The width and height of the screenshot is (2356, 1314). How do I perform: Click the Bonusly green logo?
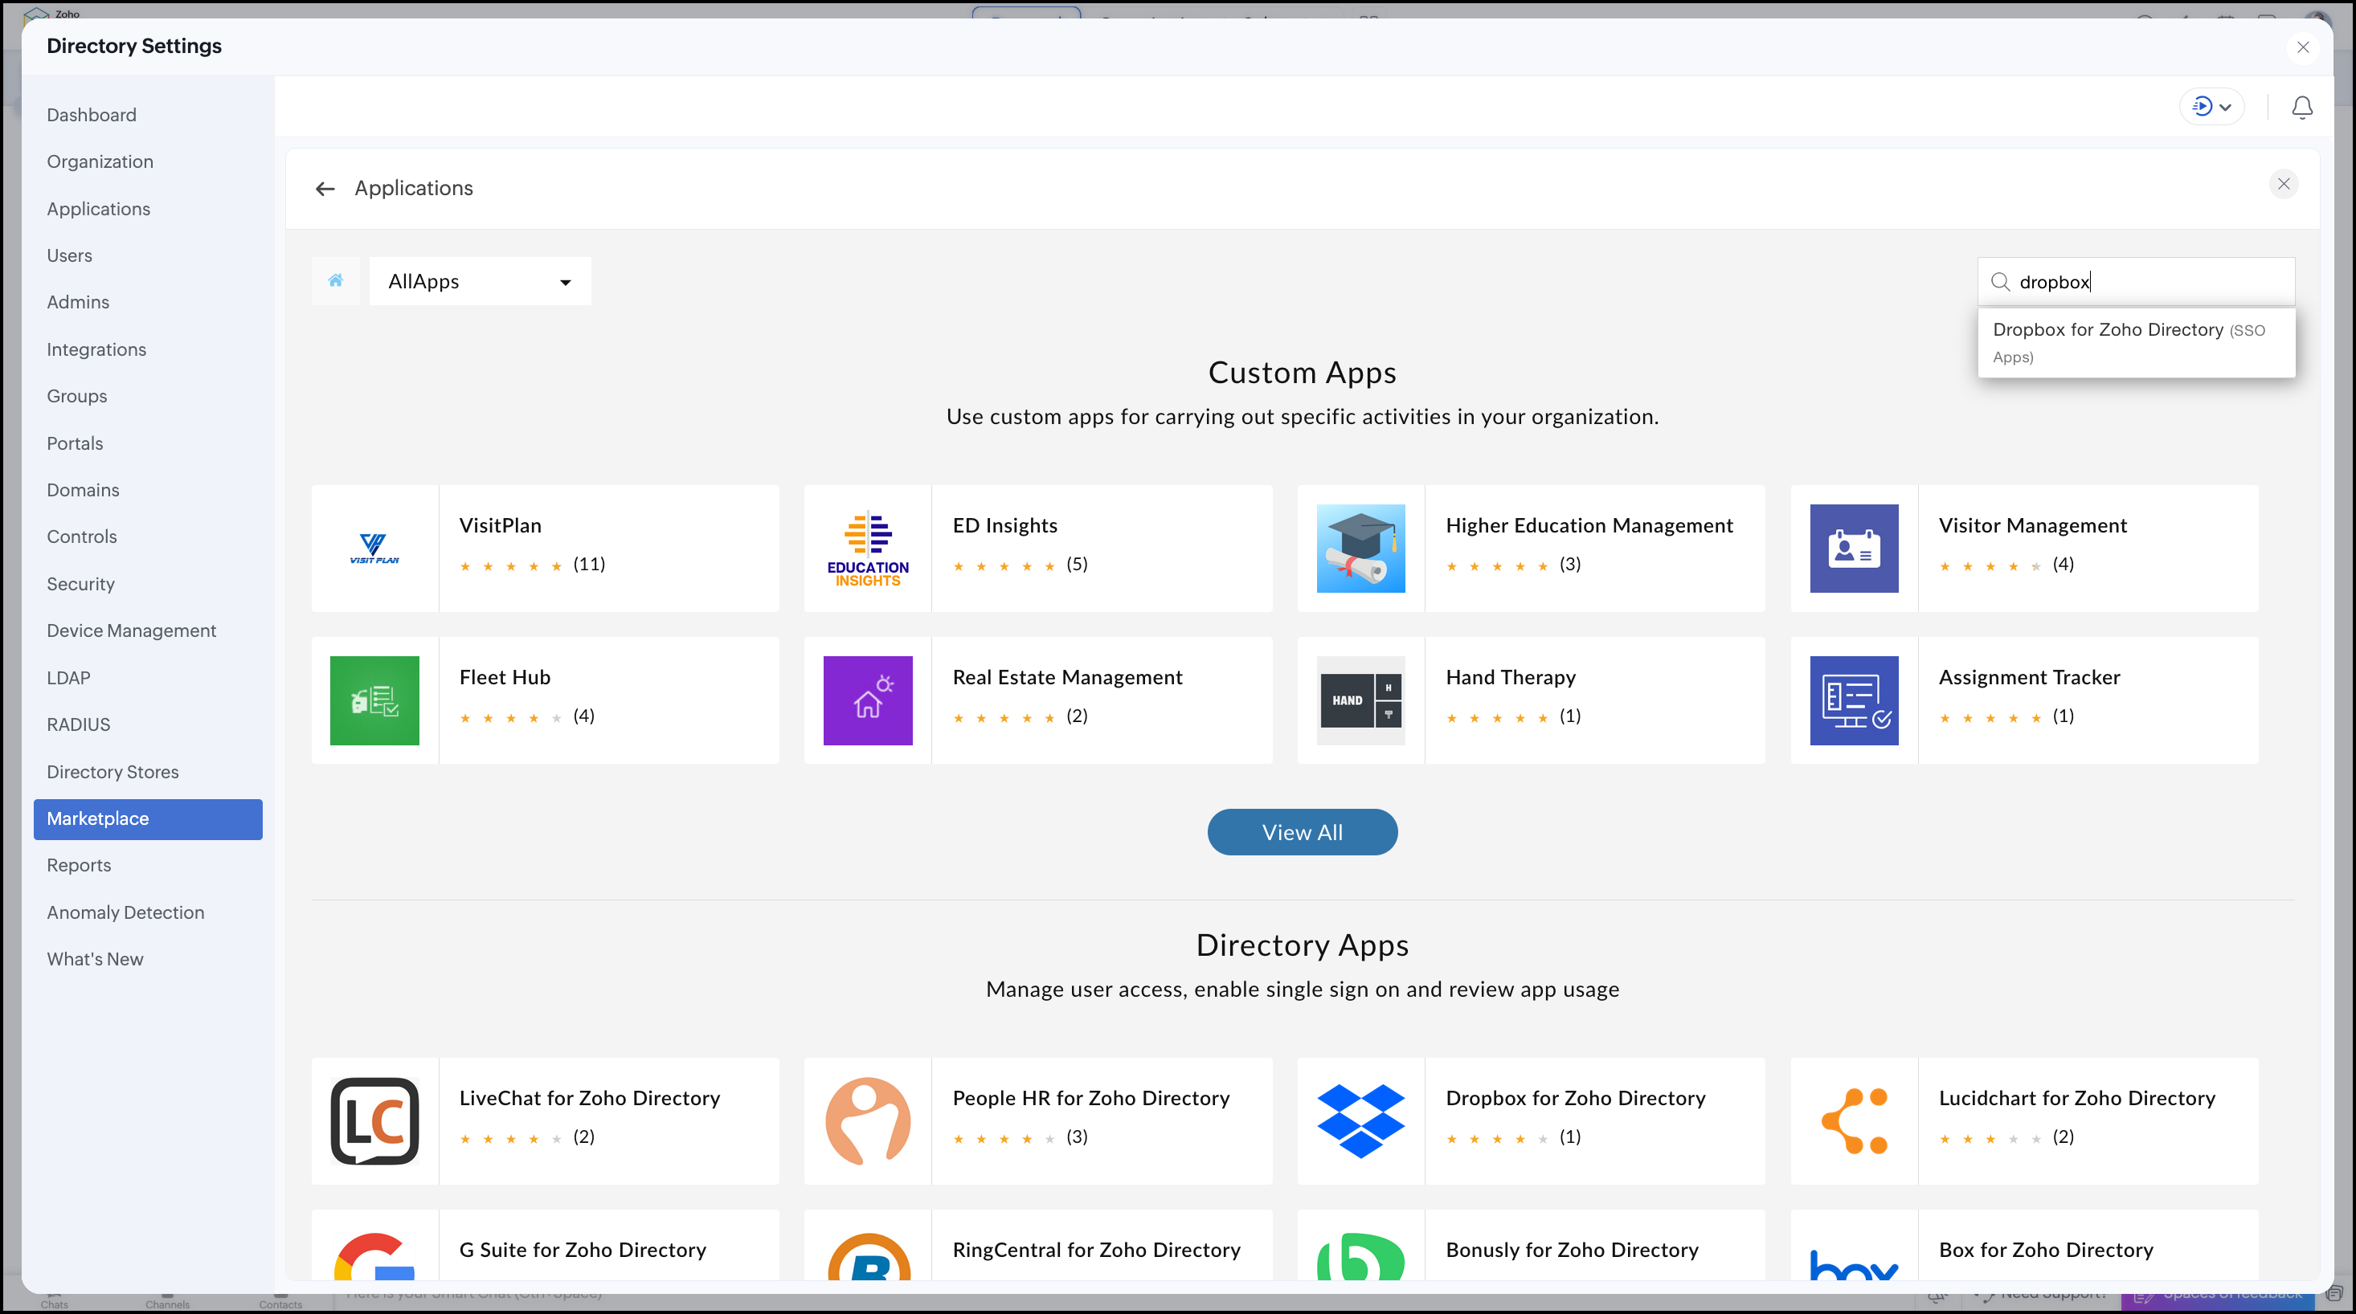click(x=1360, y=1256)
